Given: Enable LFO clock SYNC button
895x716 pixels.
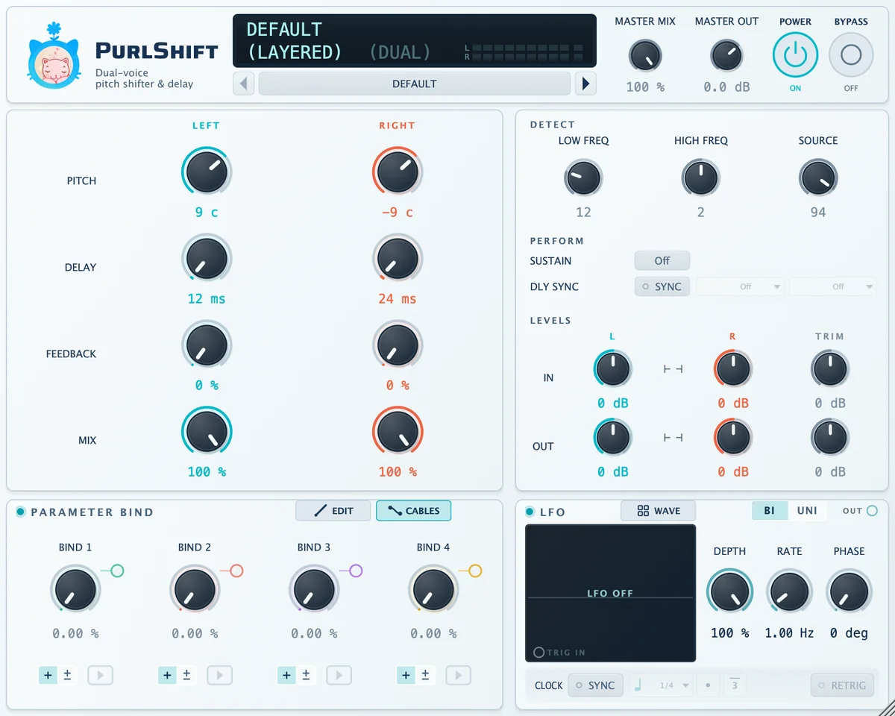Looking at the screenshot, I should point(595,685).
